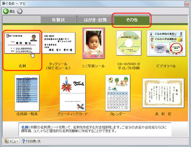
Task: Click the 住所録一覧表 label text
Action: point(27,114)
